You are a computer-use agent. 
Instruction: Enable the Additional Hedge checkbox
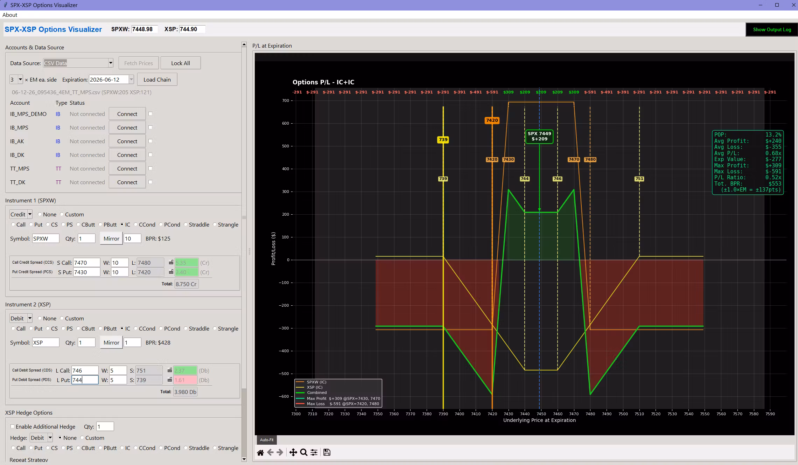tap(13, 426)
